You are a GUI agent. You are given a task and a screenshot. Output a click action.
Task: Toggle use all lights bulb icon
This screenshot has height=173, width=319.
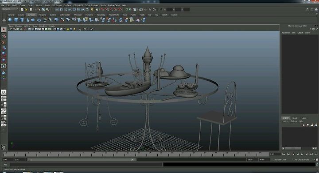[68, 29]
